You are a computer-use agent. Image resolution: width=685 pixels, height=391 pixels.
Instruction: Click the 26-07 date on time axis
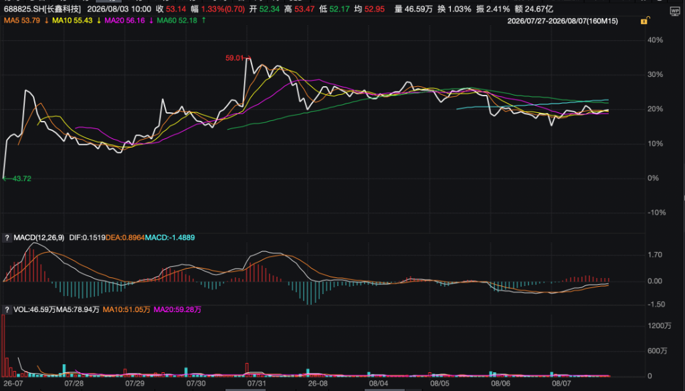[x=13, y=384]
